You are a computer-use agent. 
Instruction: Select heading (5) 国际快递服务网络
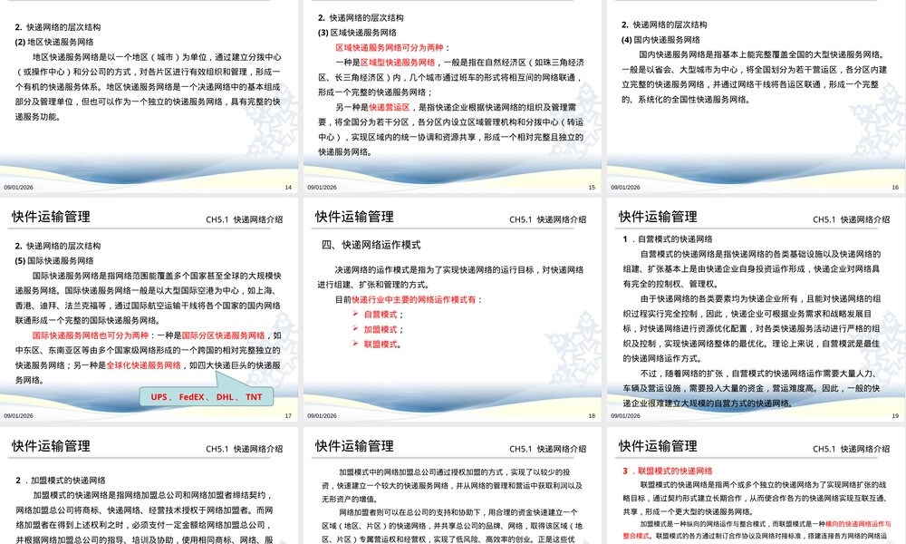click(x=54, y=260)
